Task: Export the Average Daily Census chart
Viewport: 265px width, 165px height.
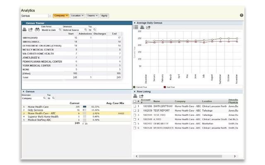Action: [148, 27]
